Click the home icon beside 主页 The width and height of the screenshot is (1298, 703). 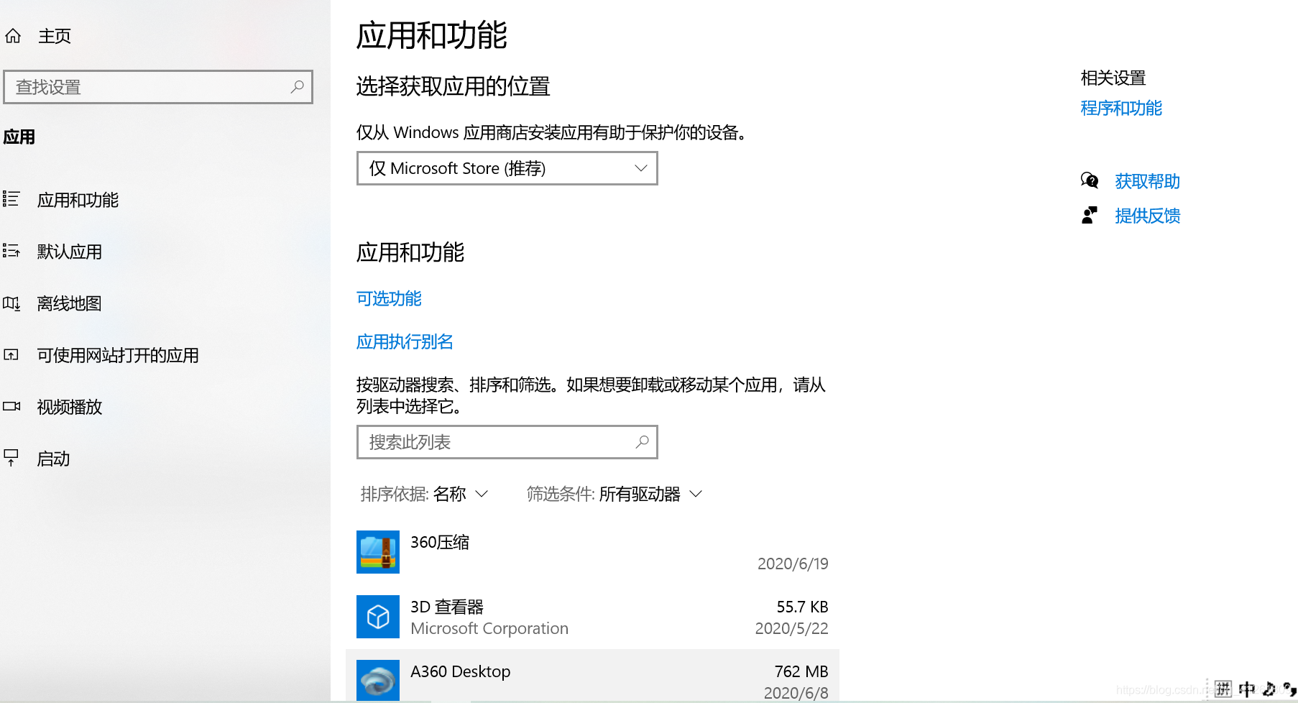click(x=13, y=36)
